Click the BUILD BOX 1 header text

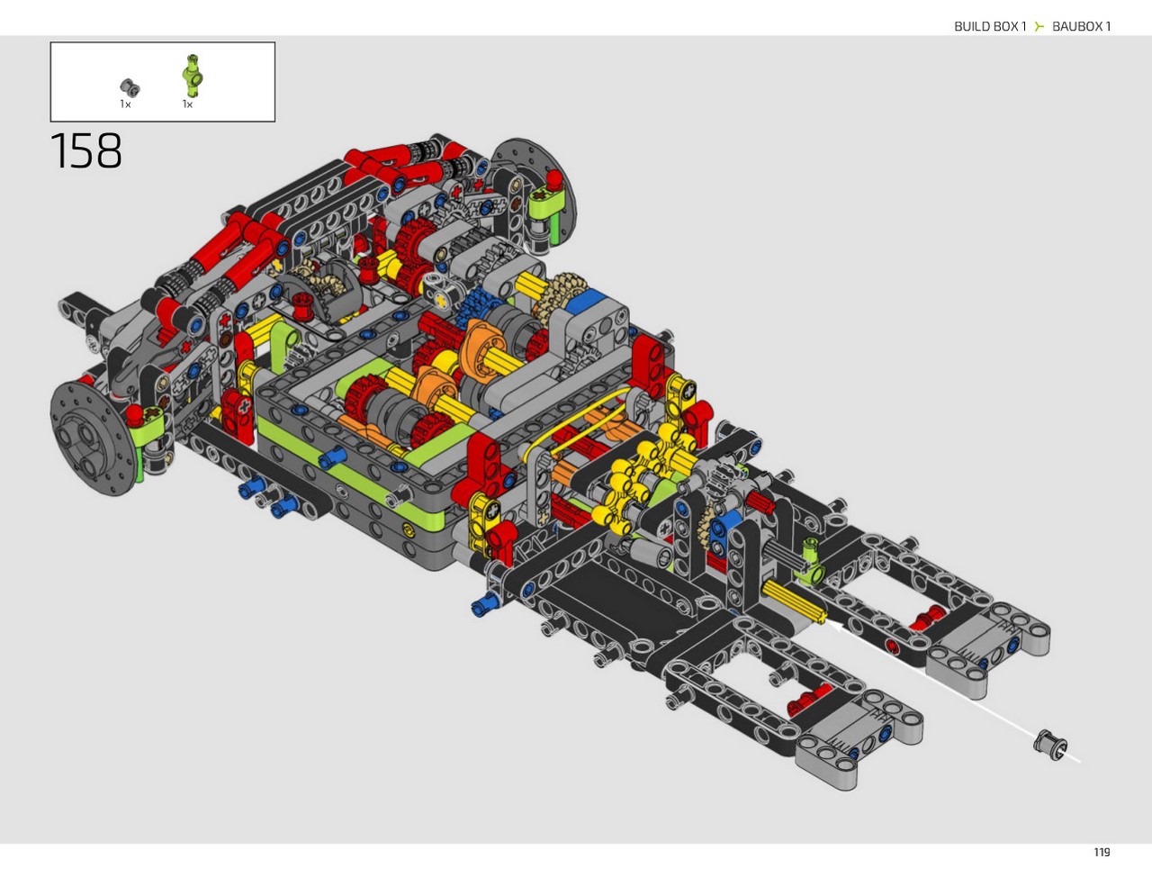point(989,26)
